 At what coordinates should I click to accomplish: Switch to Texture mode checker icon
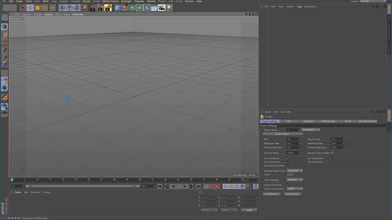(x=4, y=34)
